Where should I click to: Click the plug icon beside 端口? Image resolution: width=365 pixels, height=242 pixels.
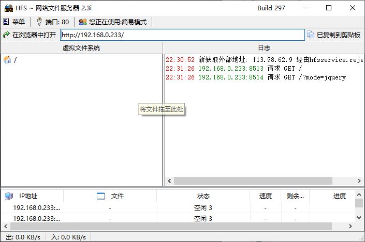[39, 22]
